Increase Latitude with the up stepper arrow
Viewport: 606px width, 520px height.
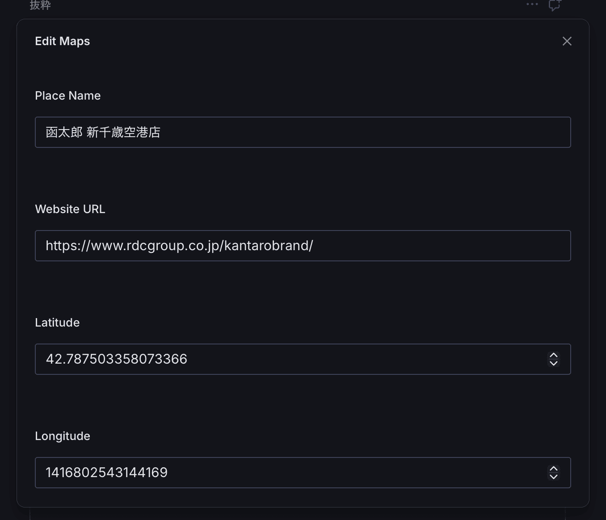(x=553, y=356)
